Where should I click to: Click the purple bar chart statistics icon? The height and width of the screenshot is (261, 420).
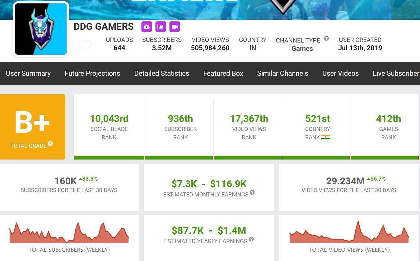click(x=161, y=27)
